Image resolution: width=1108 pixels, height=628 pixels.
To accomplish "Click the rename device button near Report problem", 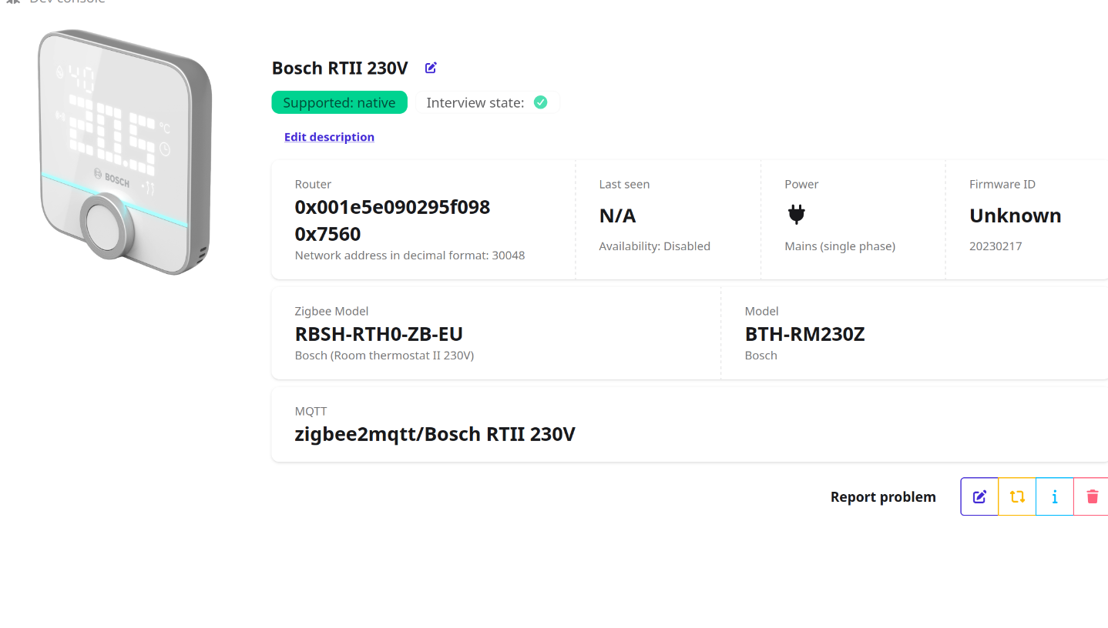I will click(x=979, y=497).
